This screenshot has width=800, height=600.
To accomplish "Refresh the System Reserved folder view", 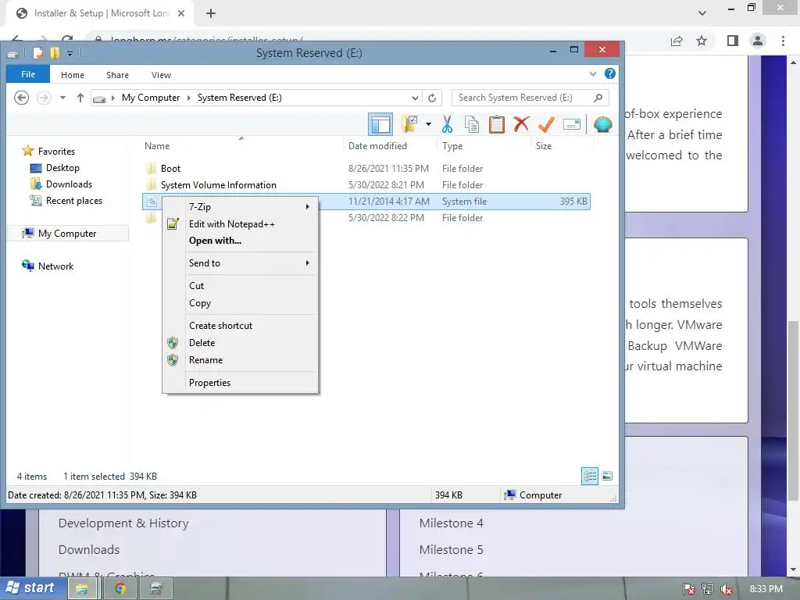I will tap(432, 98).
